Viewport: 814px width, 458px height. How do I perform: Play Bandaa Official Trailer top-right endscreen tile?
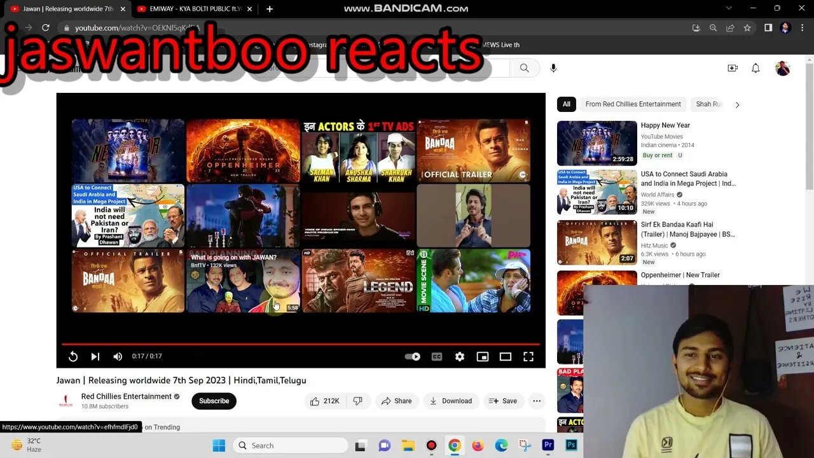(x=474, y=151)
